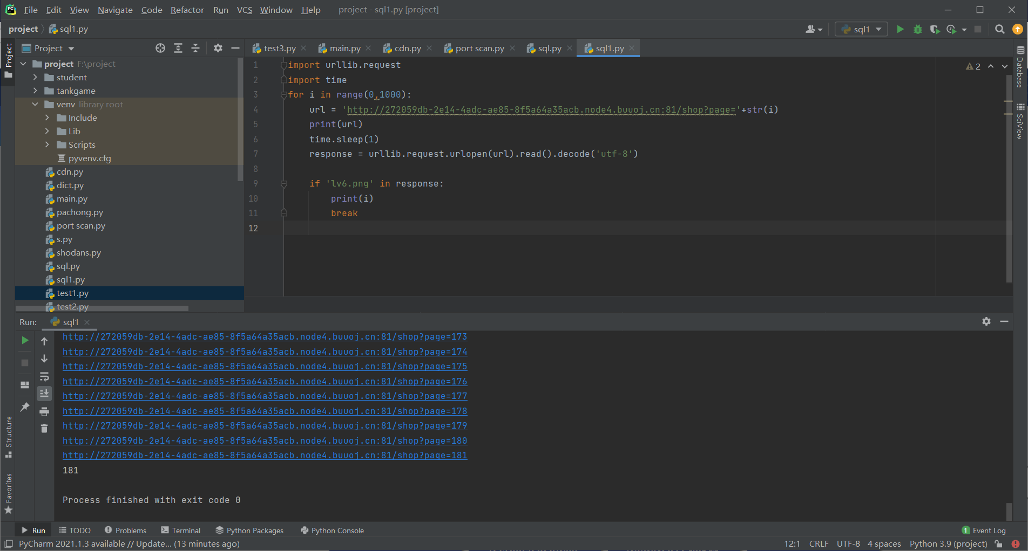
Task: Jump to next highlighted warning arrow
Action: [1005, 66]
